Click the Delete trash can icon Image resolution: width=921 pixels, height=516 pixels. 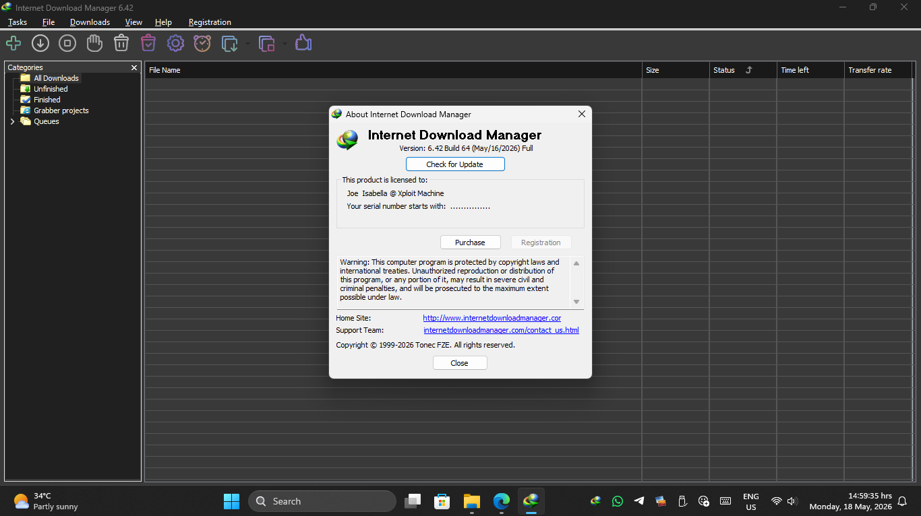point(121,44)
